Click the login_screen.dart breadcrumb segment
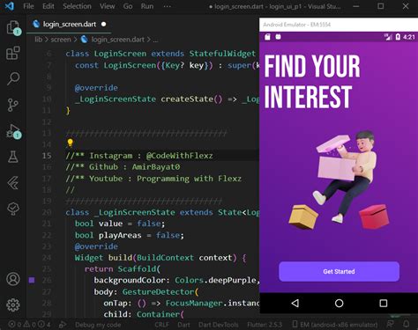Image resolution: width=418 pixels, height=330 pixels. coord(117,40)
